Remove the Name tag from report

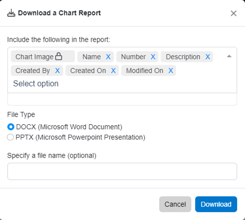[x=108, y=57]
